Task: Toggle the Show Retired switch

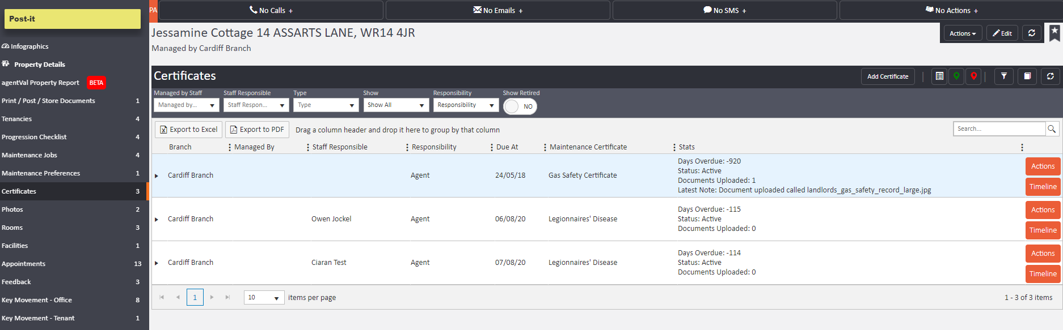Action: pos(520,106)
